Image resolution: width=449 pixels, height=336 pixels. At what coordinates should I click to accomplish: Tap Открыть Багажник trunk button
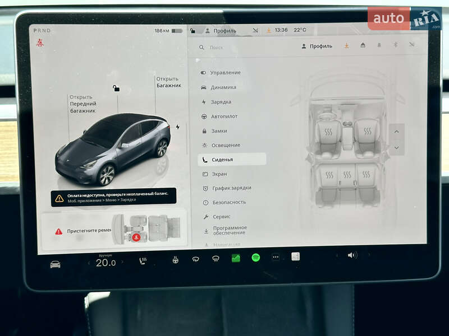[169, 82]
